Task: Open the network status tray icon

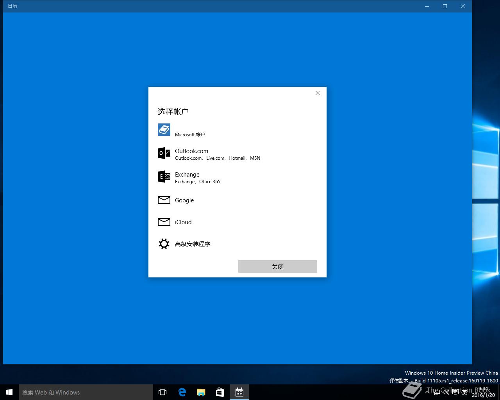Action: pos(437,392)
